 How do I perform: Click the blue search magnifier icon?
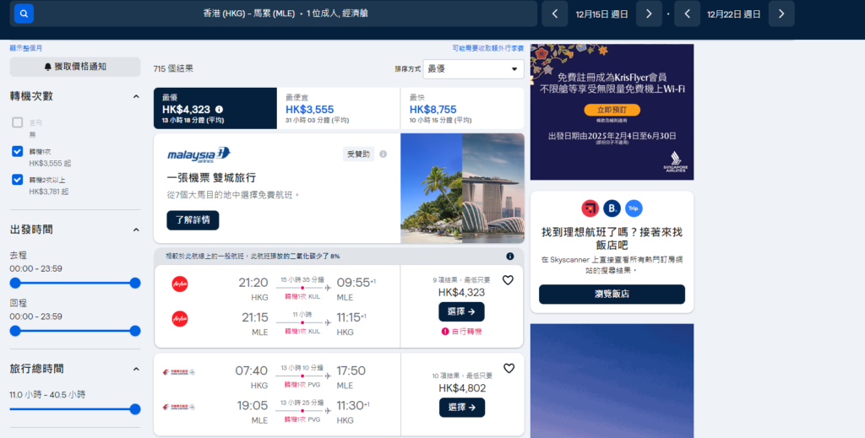click(x=24, y=14)
